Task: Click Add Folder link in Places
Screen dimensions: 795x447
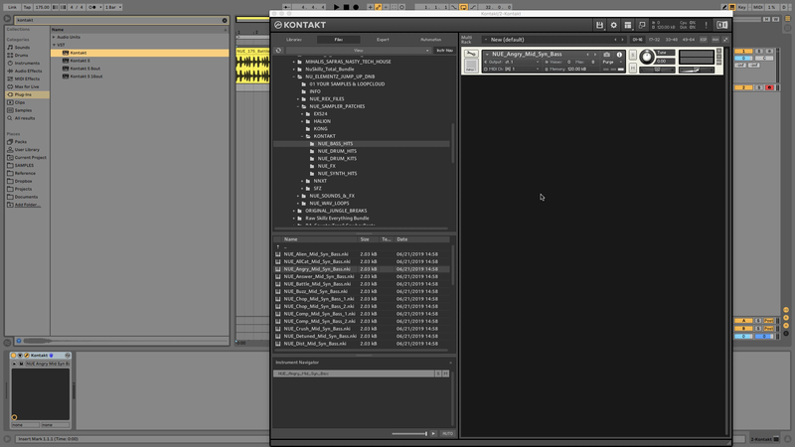Action: (x=27, y=205)
